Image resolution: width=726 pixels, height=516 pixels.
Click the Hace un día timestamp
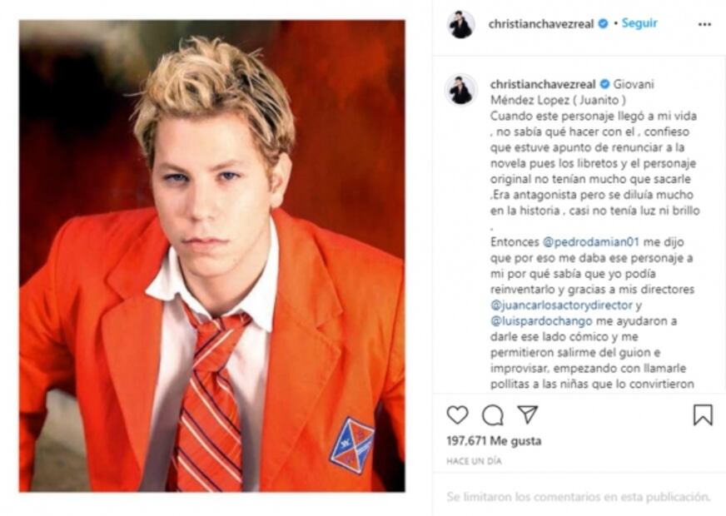click(474, 461)
